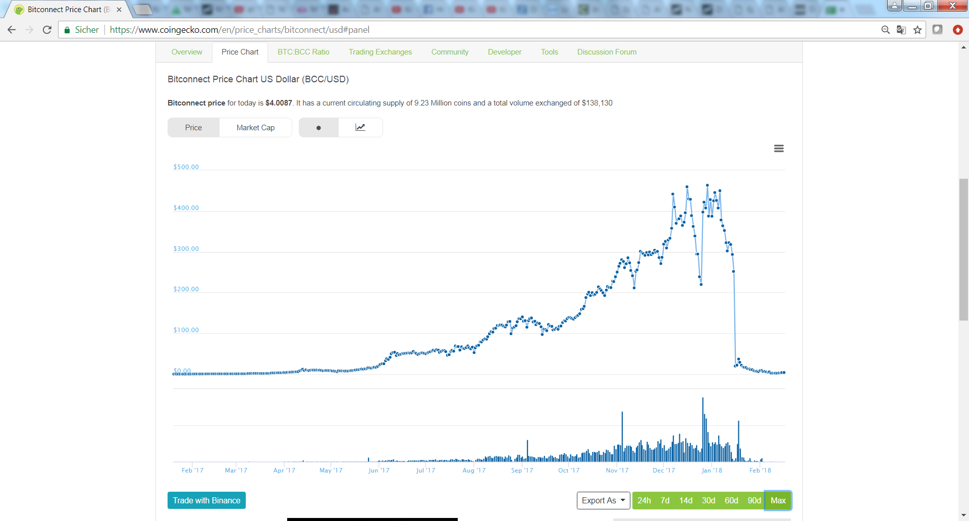Select the 24h time range
969x521 pixels.
pyautogui.click(x=644, y=500)
